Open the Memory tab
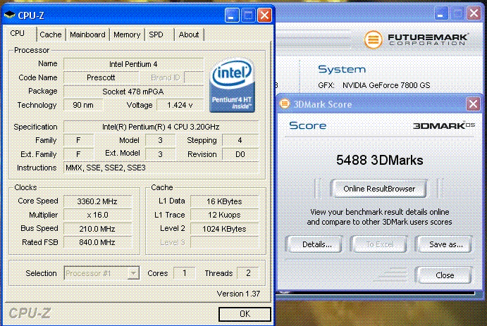Image resolution: width=487 pixels, height=326 pixels. [127, 35]
